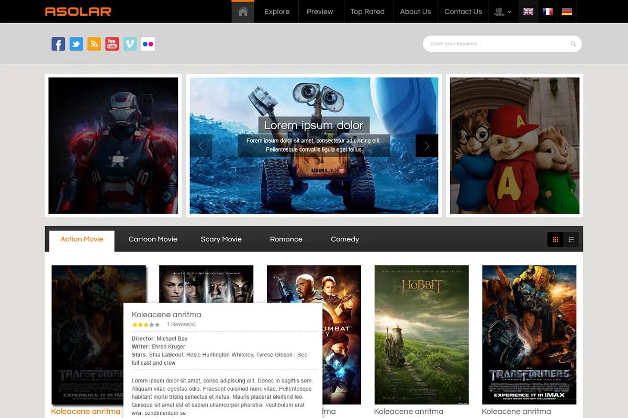Open the Twitter social icon

click(x=76, y=44)
